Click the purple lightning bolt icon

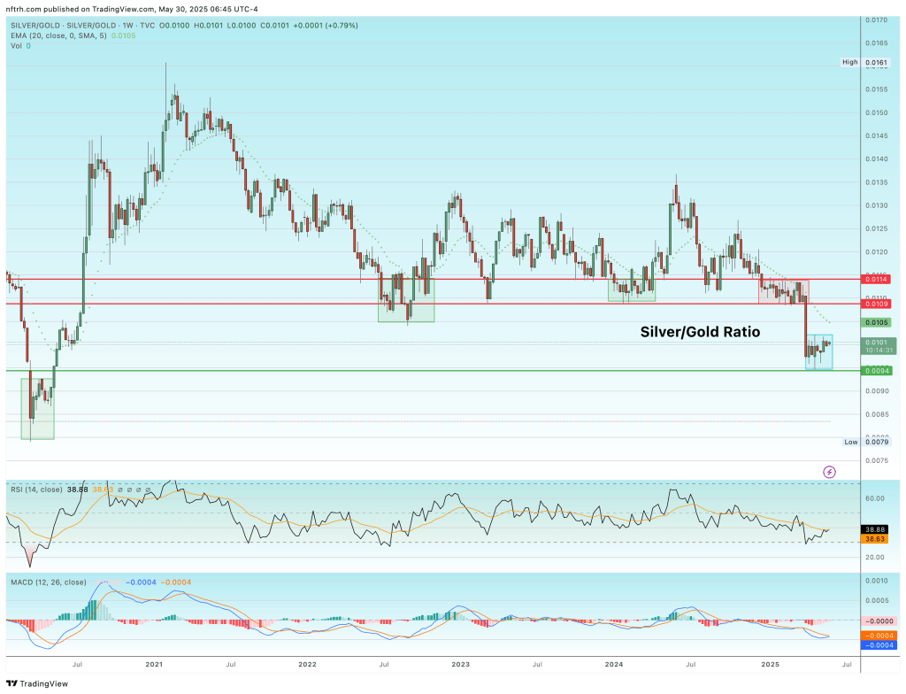(x=829, y=472)
